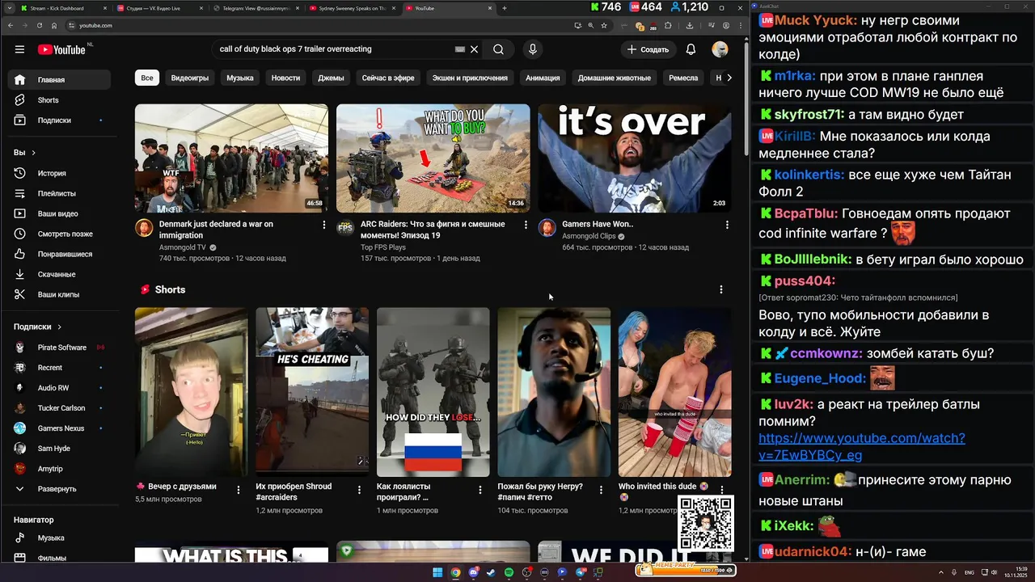Open Windows Start menu on taskbar

(x=437, y=572)
